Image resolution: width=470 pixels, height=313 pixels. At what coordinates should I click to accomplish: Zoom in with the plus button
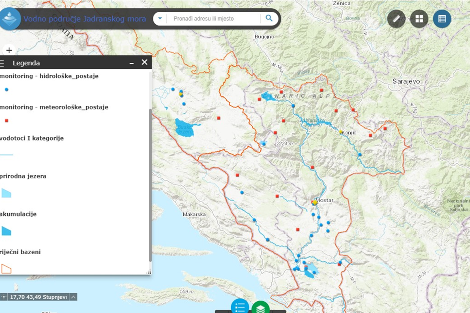[x=9, y=50]
